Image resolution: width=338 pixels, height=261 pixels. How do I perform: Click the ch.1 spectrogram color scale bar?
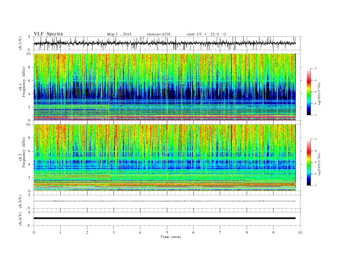click(x=309, y=92)
